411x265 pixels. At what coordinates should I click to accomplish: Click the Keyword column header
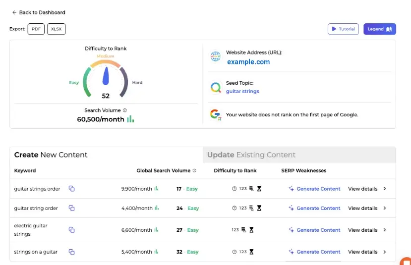tap(25, 171)
